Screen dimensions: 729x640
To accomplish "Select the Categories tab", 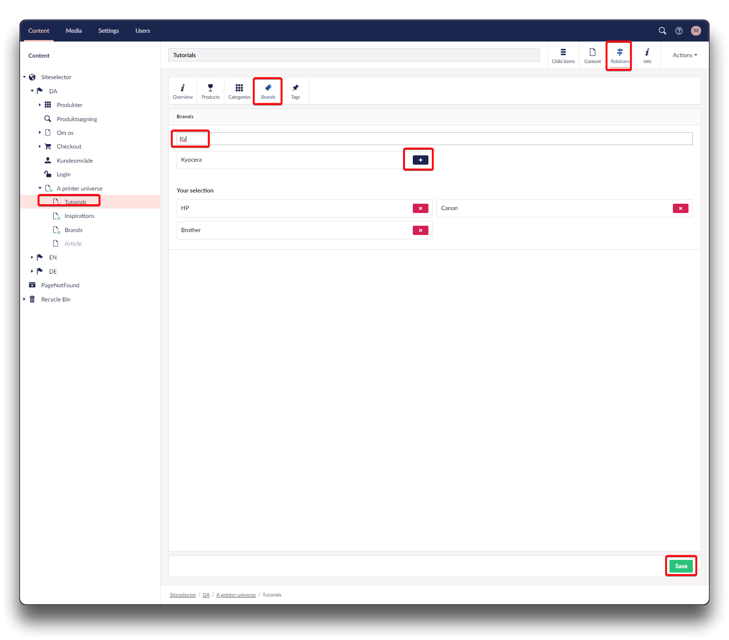I will 239,91.
